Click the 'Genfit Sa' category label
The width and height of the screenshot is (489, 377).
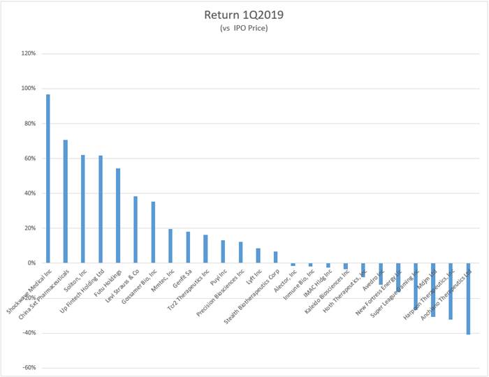coord(182,279)
